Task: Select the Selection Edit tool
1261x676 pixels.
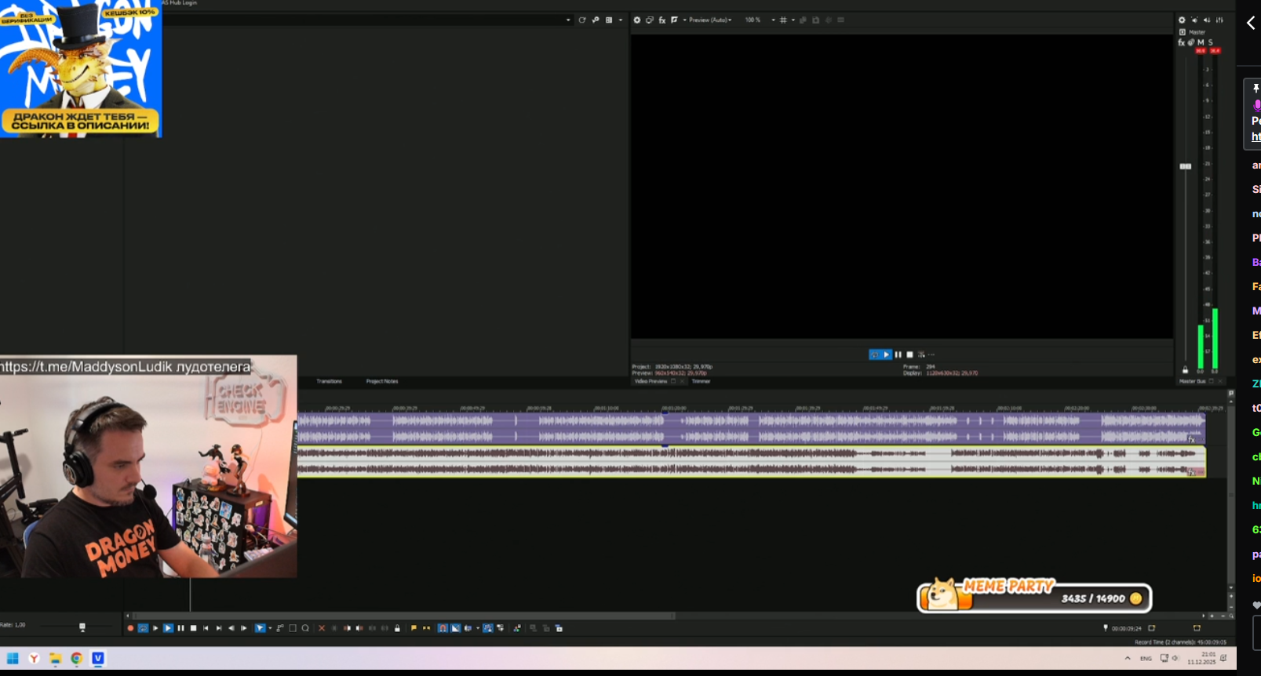Action: [x=293, y=628]
